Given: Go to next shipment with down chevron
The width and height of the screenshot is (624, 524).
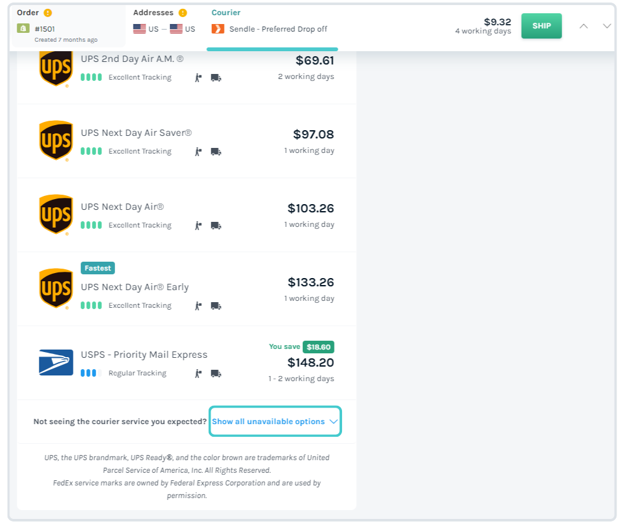Looking at the screenshot, I should 607,26.
